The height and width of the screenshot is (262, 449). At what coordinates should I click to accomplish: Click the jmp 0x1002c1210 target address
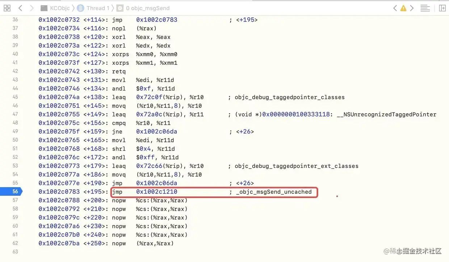coord(157,192)
